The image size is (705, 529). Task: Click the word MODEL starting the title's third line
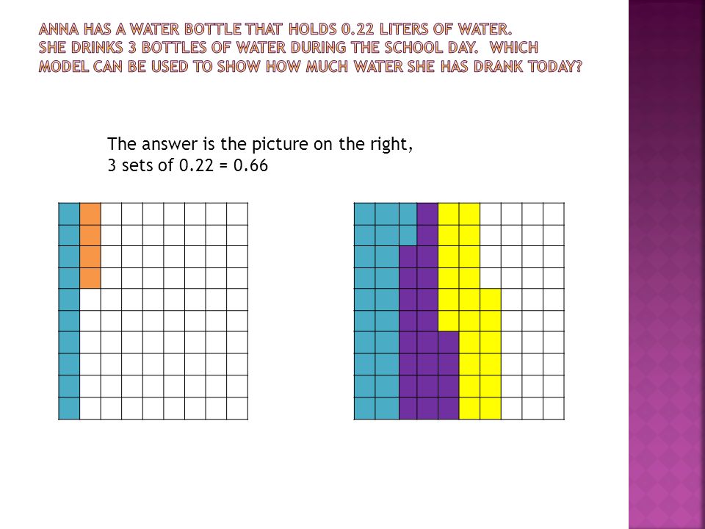(64, 67)
